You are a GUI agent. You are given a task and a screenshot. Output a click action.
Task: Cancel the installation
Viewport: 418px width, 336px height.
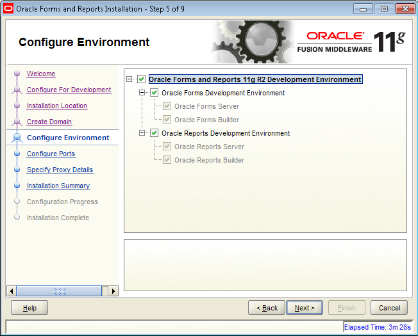tap(389, 308)
